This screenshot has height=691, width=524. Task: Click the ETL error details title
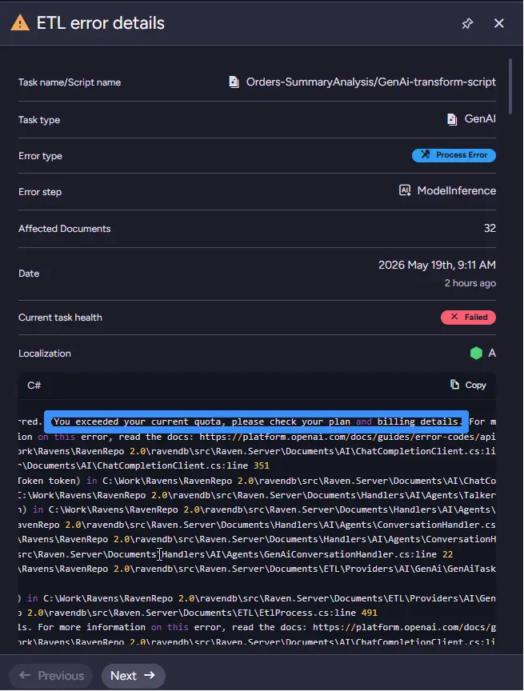point(101,23)
